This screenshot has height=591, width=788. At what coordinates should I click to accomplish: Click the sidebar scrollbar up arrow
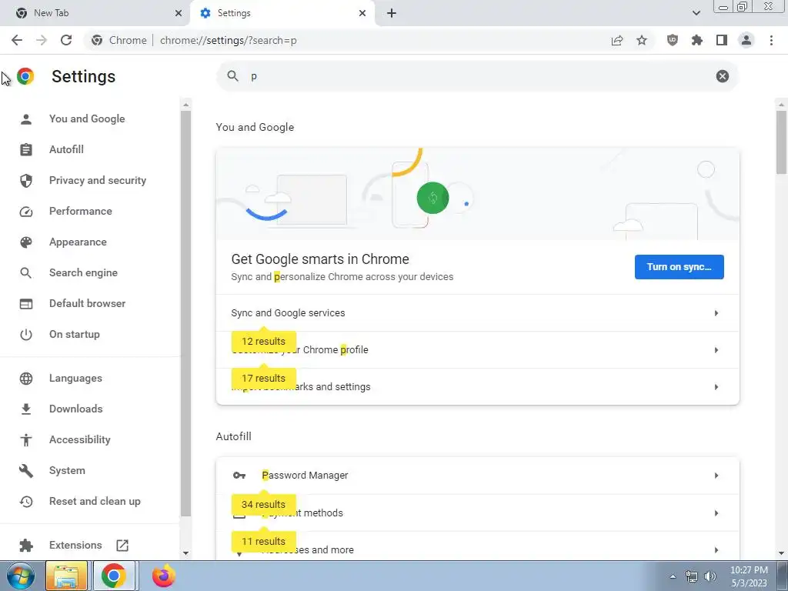pyautogui.click(x=186, y=105)
